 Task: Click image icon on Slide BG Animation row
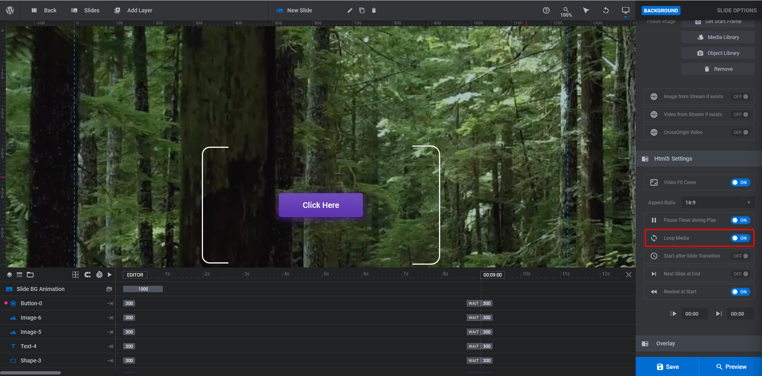pos(109,289)
